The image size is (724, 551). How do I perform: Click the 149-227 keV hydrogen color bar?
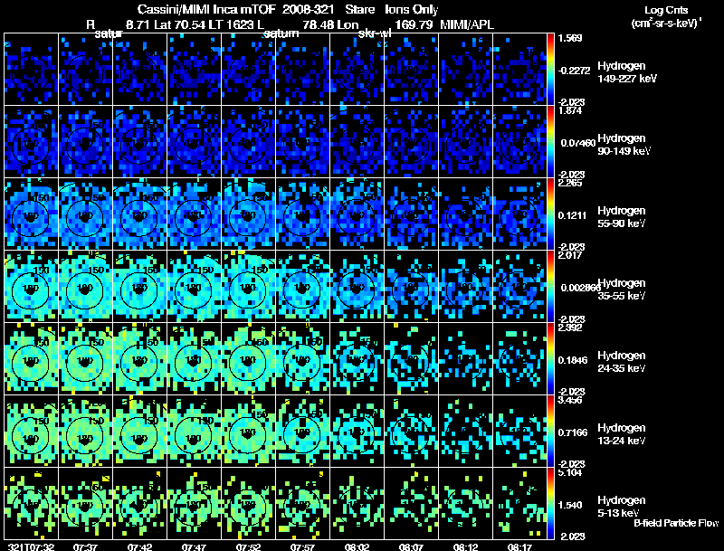(550, 70)
